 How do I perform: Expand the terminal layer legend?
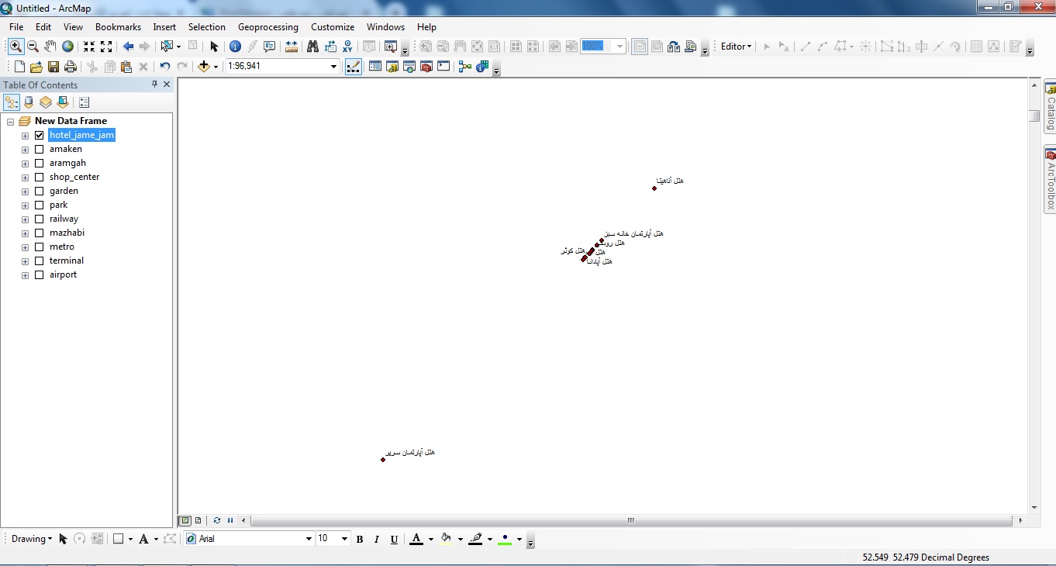26,261
